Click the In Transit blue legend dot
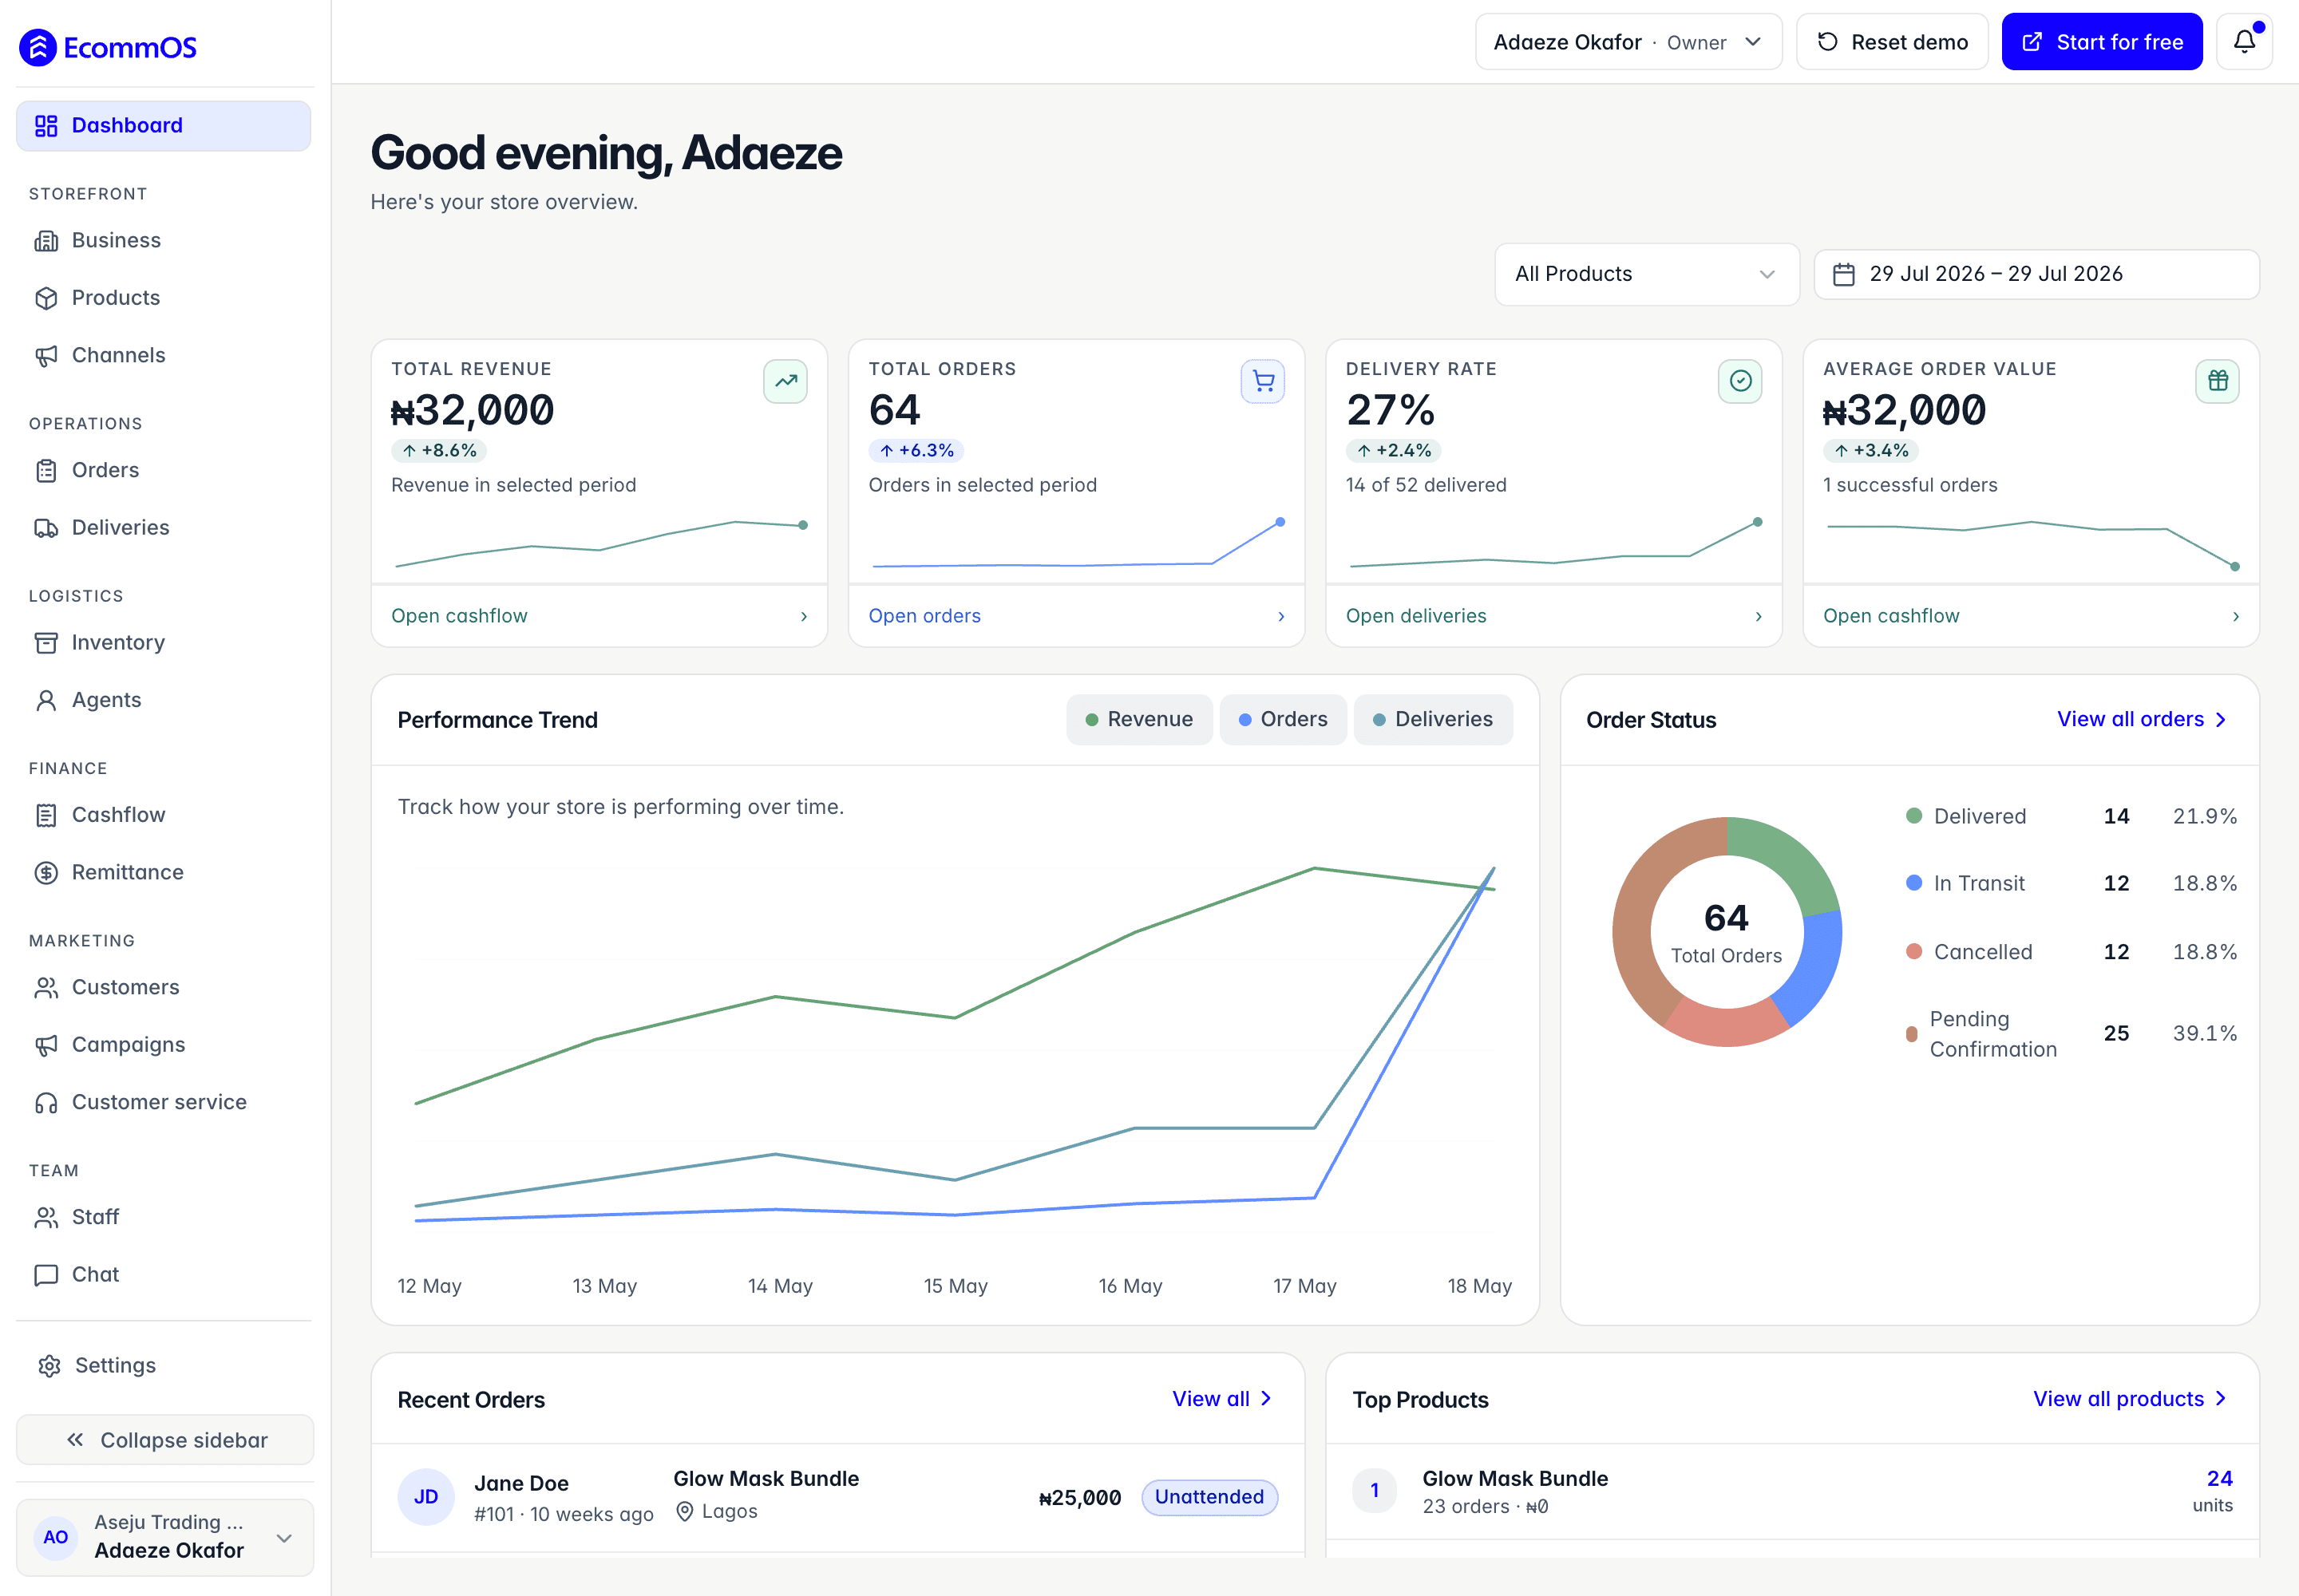2299x1596 pixels. point(1913,883)
